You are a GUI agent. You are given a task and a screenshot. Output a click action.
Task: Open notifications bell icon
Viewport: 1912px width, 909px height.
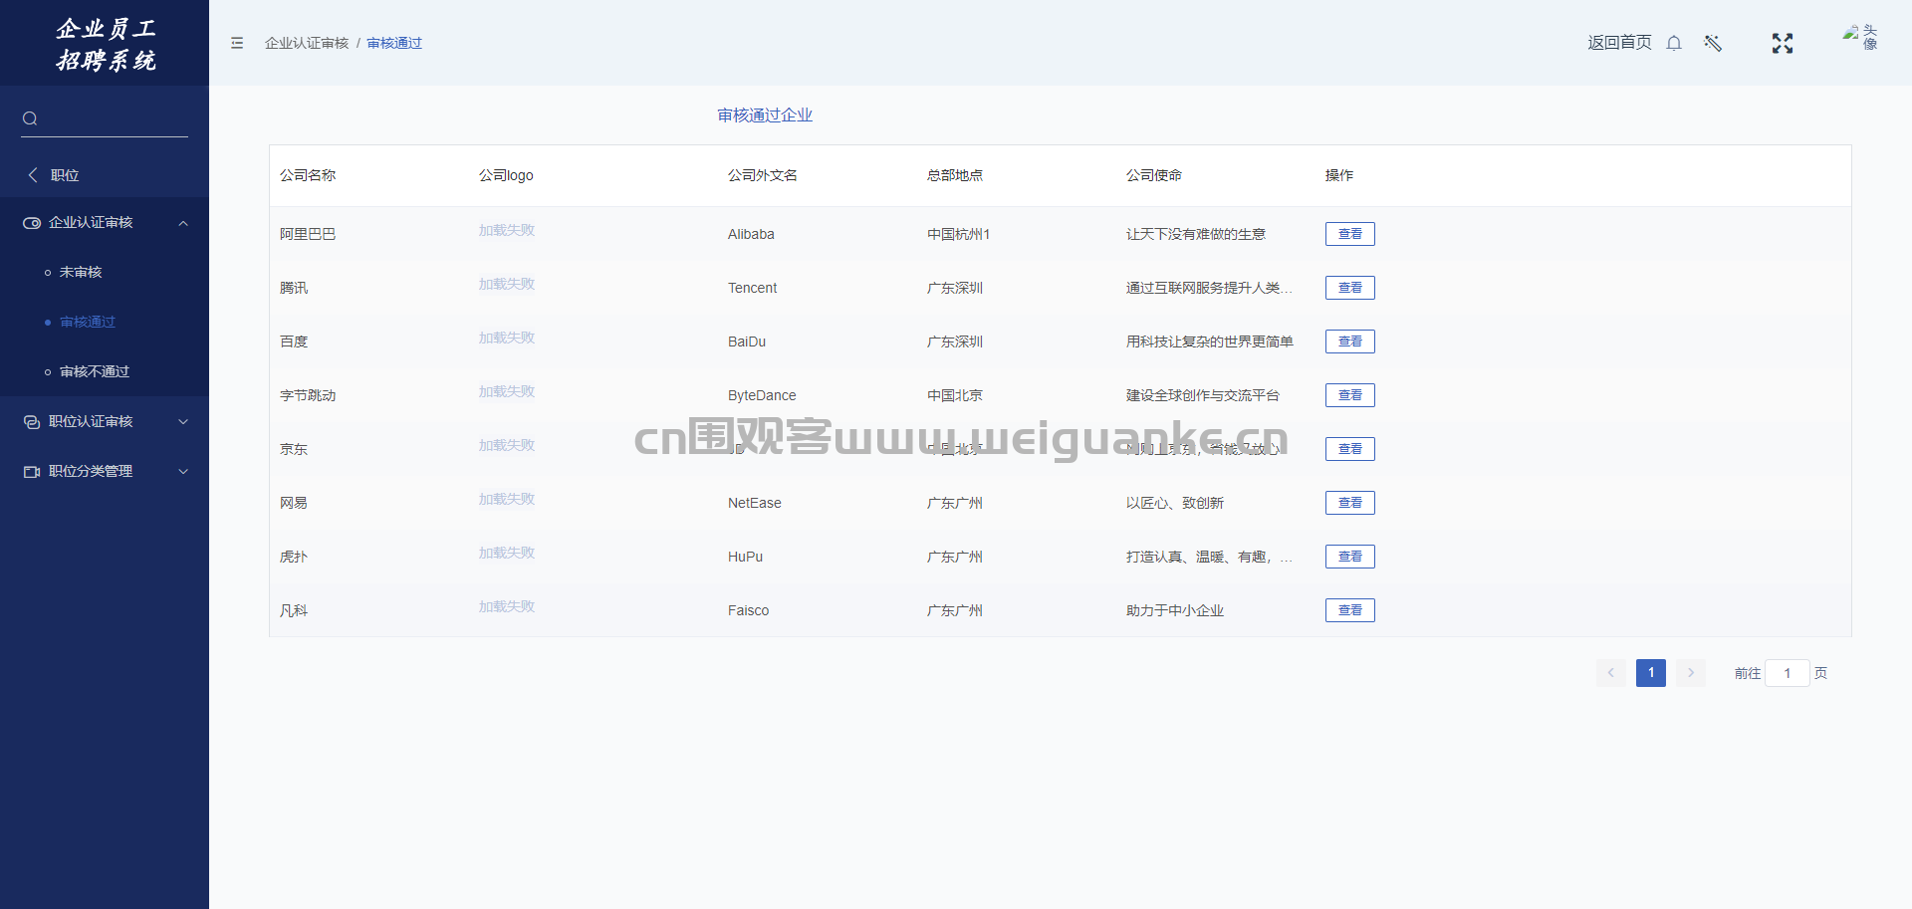tap(1674, 43)
